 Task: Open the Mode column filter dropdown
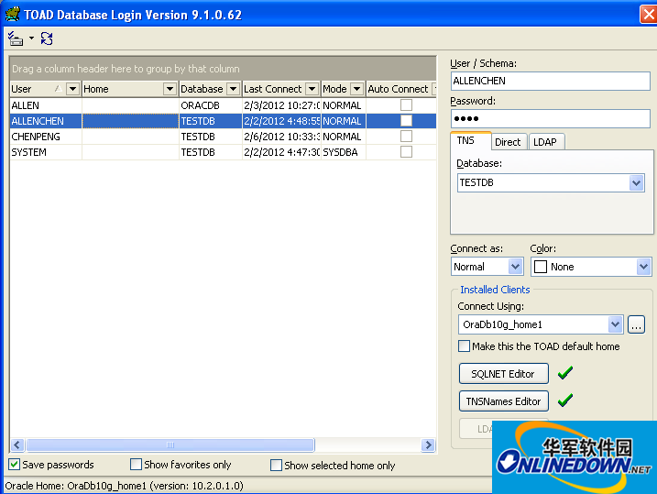coord(356,89)
